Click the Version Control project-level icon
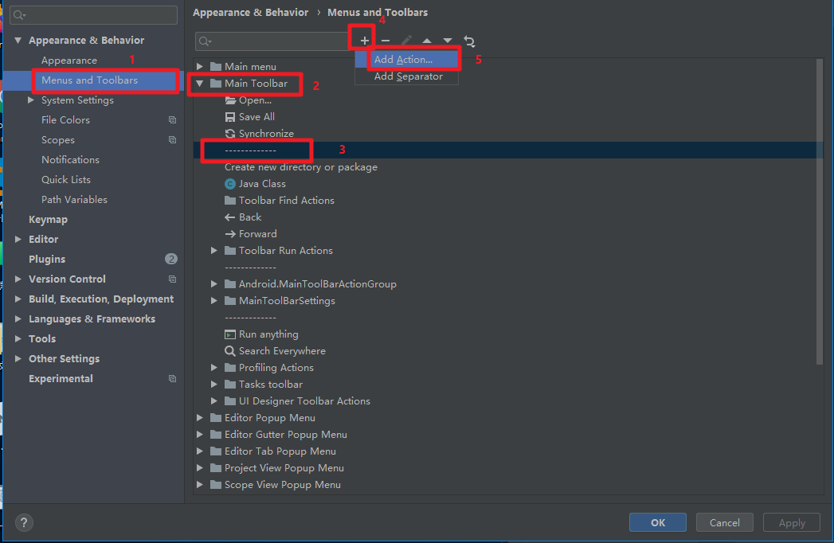The image size is (834, 543). click(172, 279)
